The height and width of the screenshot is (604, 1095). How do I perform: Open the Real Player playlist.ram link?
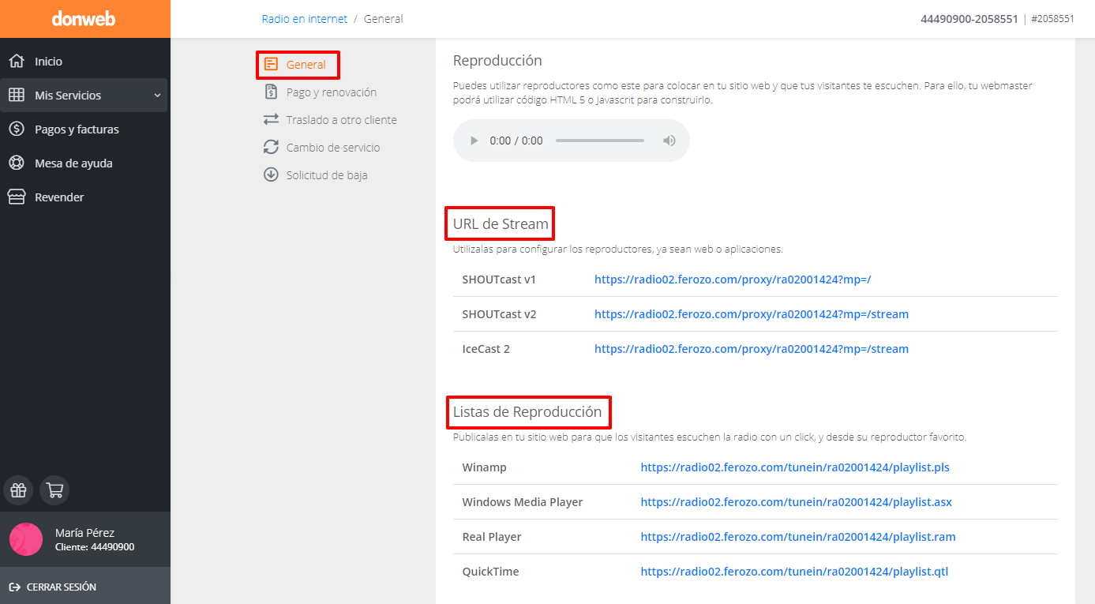coord(798,537)
